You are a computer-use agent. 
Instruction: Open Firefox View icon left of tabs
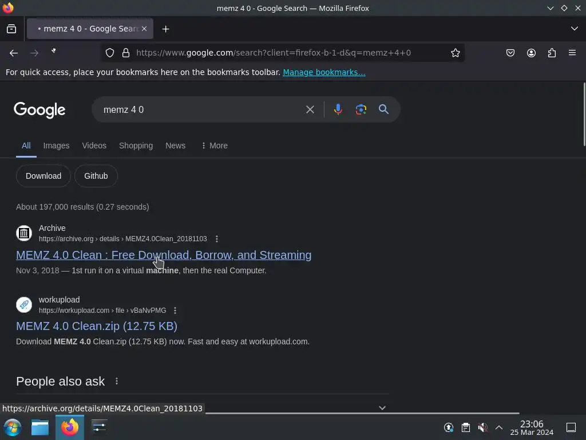tap(11, 29)
